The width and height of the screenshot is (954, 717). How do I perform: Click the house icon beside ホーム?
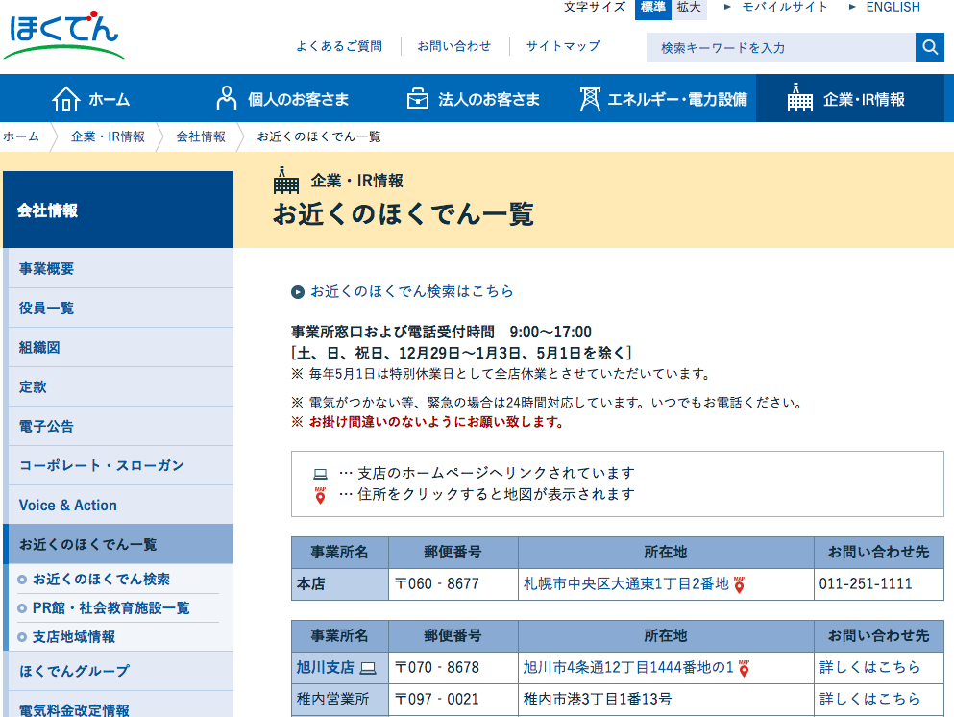coord(65,99)
